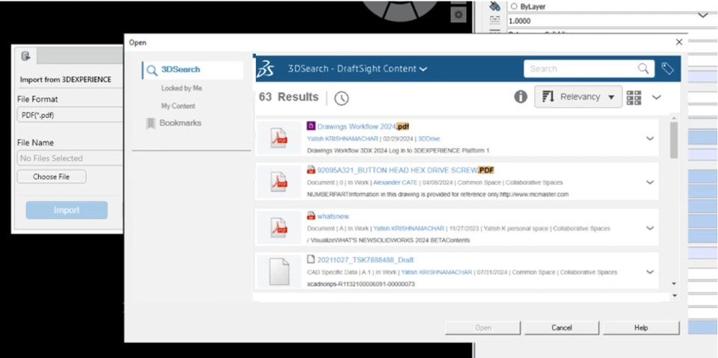
Task: Switch to tile view icon
Action: tap(633, 97)
